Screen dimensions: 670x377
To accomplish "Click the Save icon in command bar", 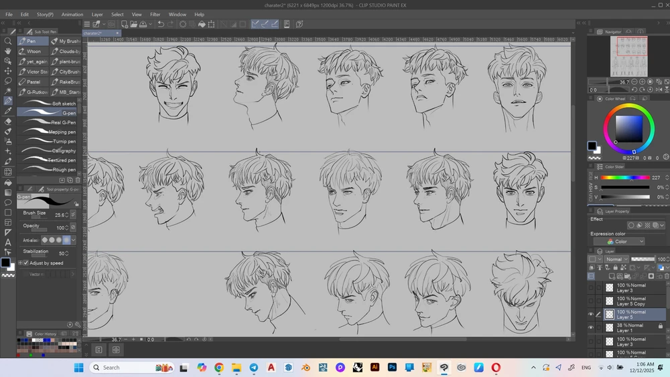I will pos(144,24).
